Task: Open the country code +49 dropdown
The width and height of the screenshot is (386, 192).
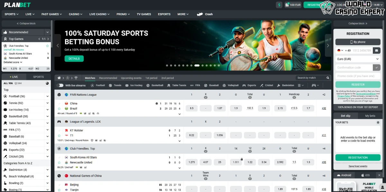Action: click(x=340, y=50)
